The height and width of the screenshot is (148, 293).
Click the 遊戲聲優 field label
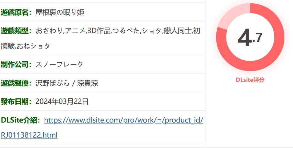[x=16, y=83]
